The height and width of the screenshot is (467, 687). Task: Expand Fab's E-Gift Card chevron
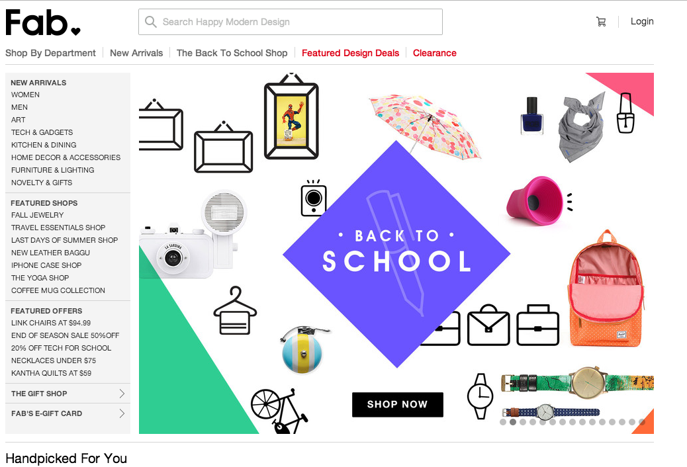(x=122, y=413)
